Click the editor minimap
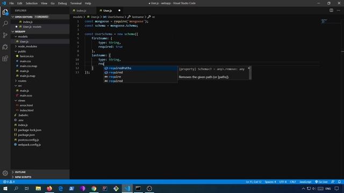344x193 pixels. tap(324, 21)
